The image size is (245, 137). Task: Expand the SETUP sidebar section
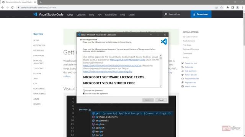(x=36, y=40)
